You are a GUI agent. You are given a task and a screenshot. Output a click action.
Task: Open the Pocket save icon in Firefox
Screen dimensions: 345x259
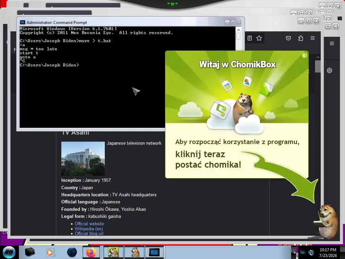coord(288,38)
